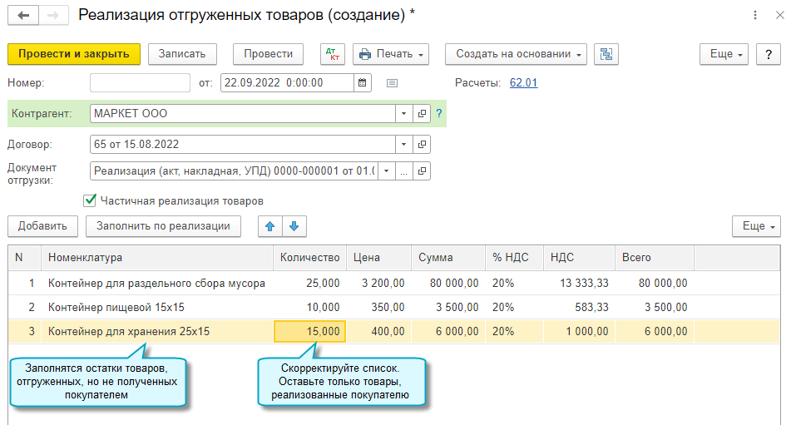Screen dimensions: 796x425
Task: Open help with the ? button
Action: (x=769, y=54)
